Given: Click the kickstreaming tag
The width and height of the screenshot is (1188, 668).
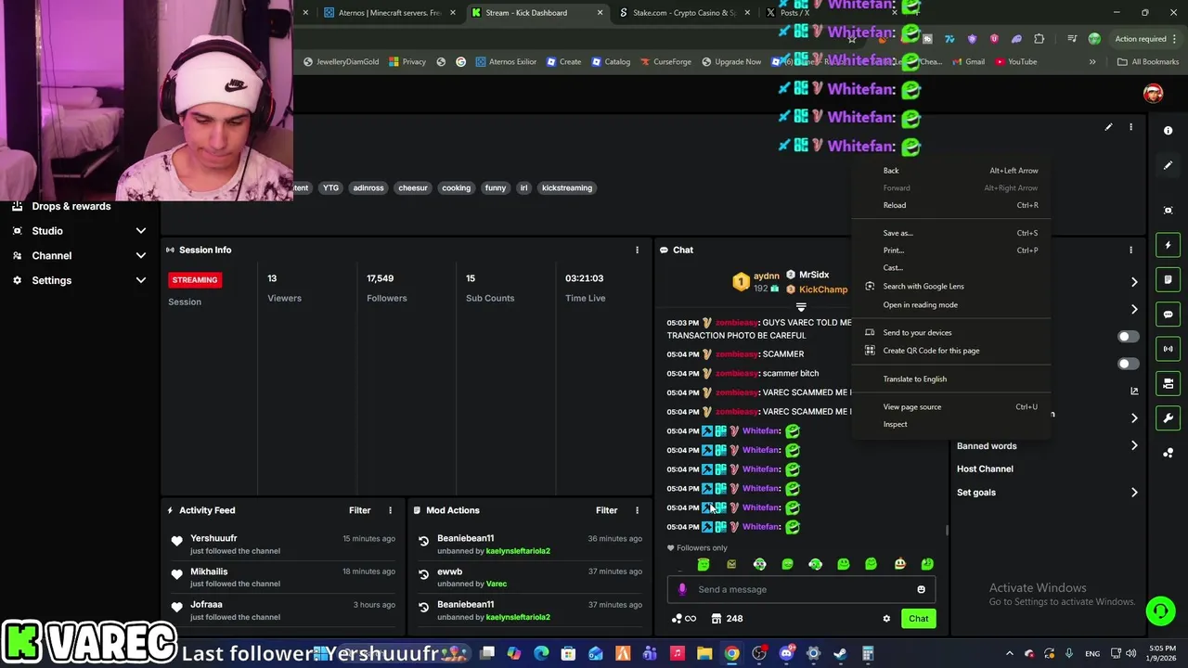Looking at the screenshot, I should 566,187.
